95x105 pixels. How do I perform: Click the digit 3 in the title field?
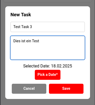pos(31,27)
